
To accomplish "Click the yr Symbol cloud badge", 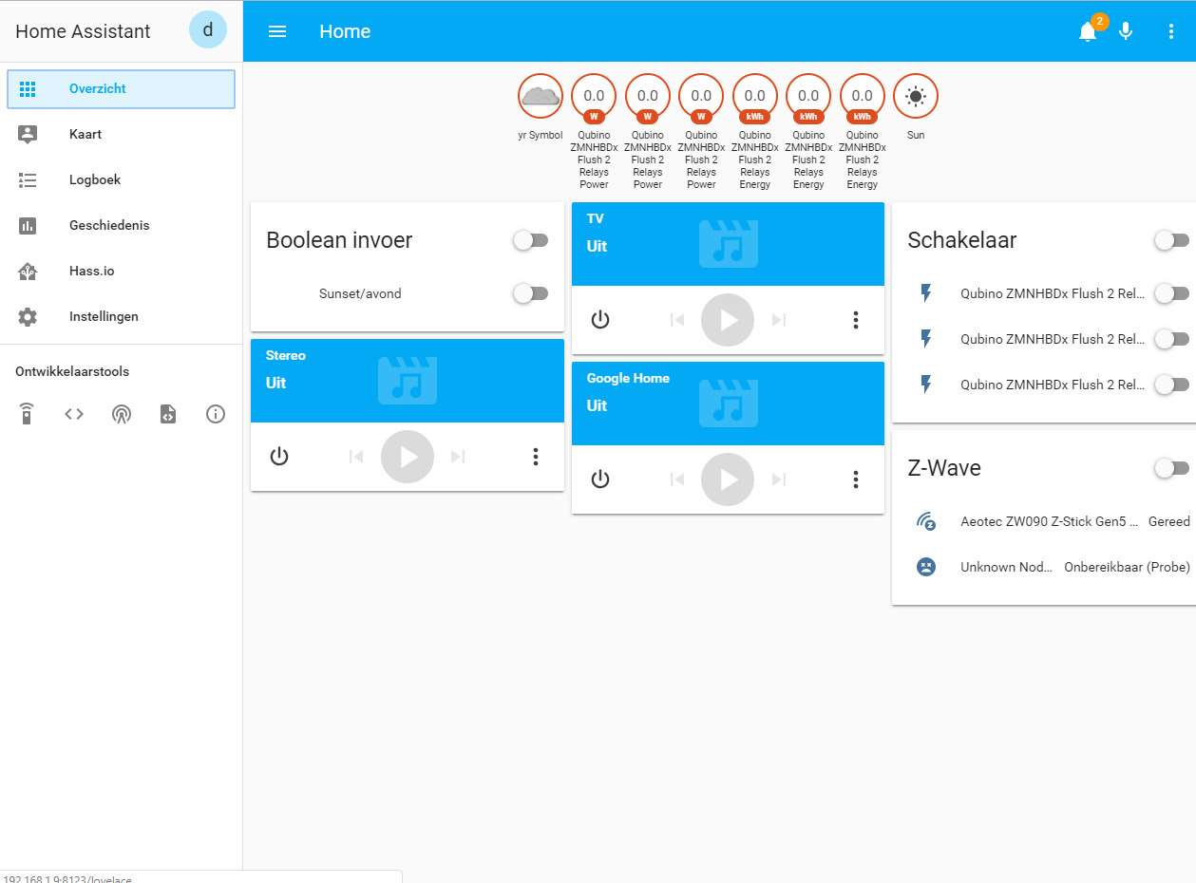I will click(541, 96).
